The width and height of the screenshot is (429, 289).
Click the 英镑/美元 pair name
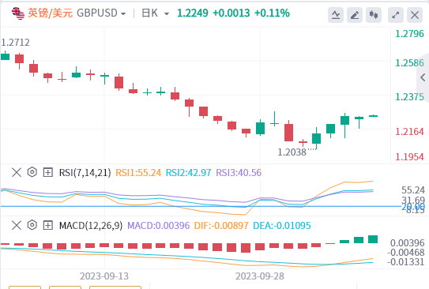51,13
